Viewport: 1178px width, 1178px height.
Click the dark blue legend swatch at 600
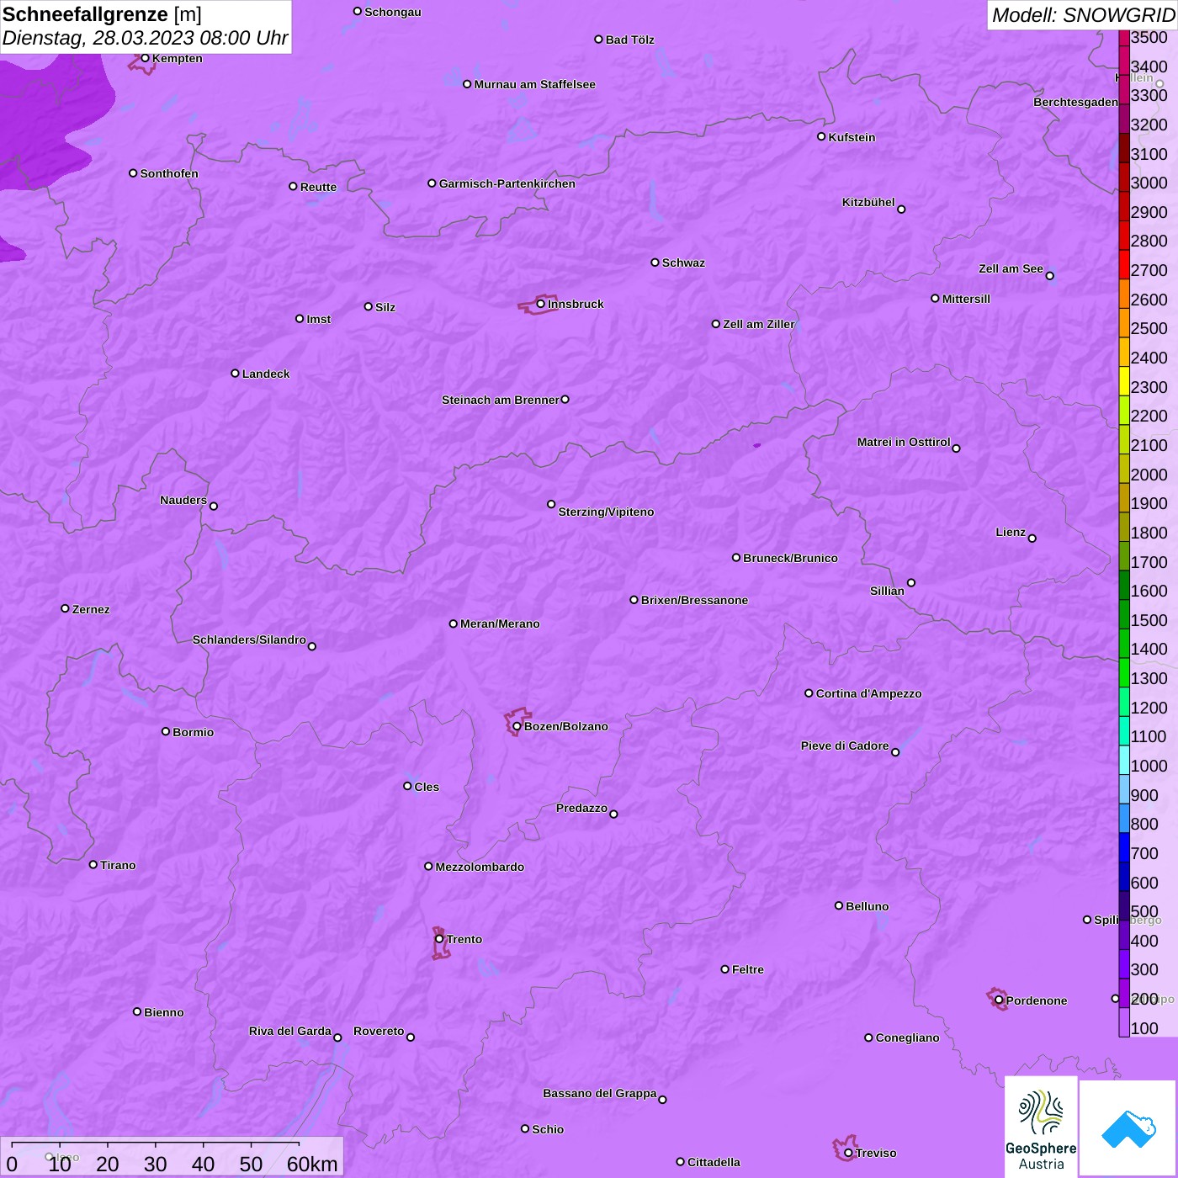click(1124, 876)
